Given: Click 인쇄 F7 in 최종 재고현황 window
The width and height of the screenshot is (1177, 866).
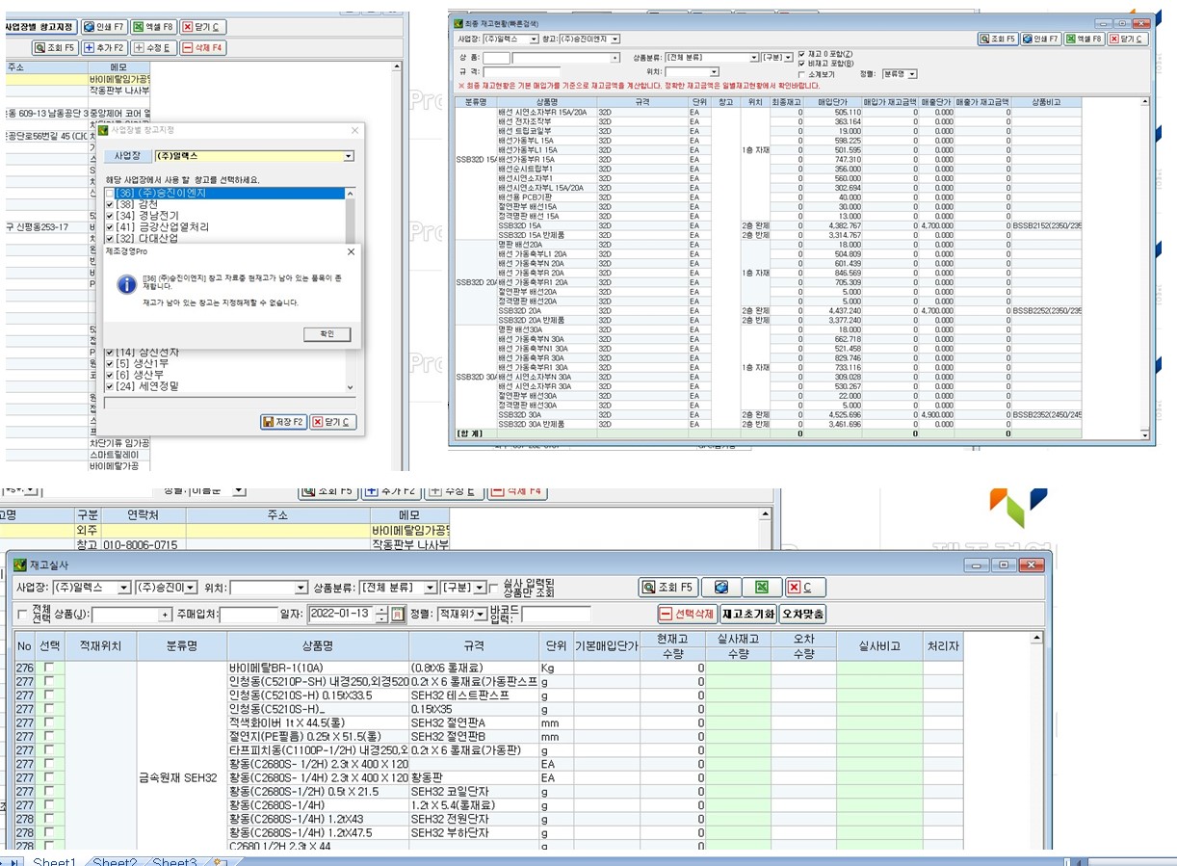Looking at the screenshot, I should tap(1041, 39).
